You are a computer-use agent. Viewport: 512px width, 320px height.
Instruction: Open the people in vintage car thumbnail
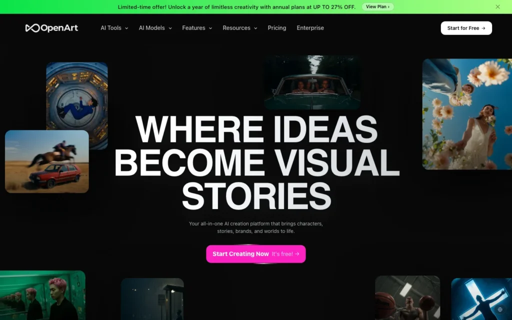pyautogui.click(x=312, y=82)
